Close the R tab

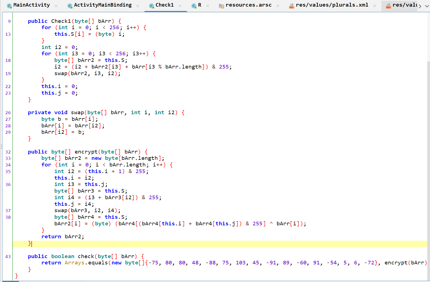tap(208, 6)
